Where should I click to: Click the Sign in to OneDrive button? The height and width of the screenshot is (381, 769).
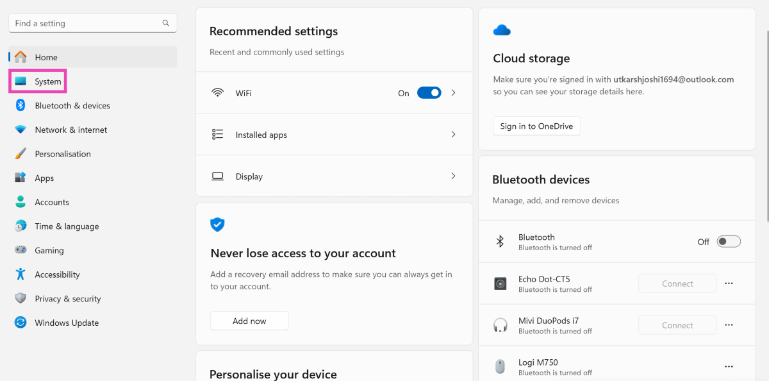[536, 126]
